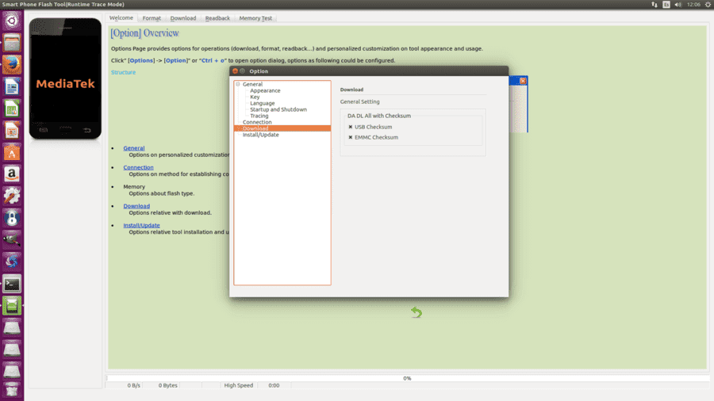Launch LibreOffice Calc spreadsheet icon
Viewport: 714px width, 401px height.
[12, 109]
